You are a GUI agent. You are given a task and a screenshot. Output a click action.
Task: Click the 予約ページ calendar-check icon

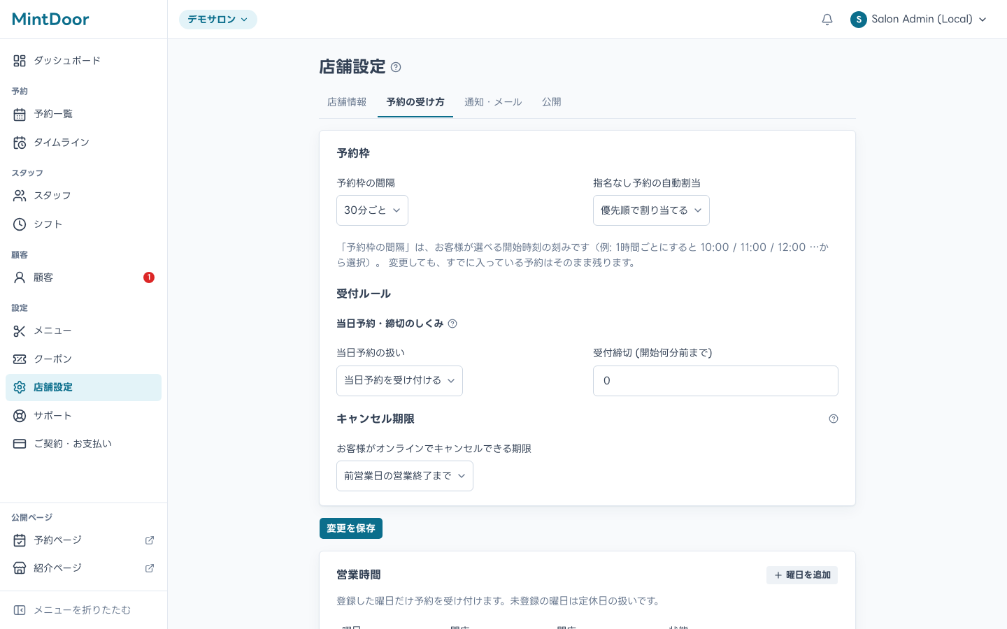click(x=20, y=540)
